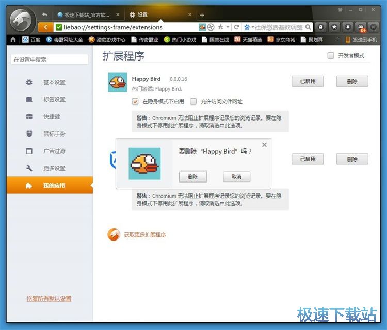Click the version text 0.0.0.16
Viewport: 387px width, 330px height.
click(178, 79)
